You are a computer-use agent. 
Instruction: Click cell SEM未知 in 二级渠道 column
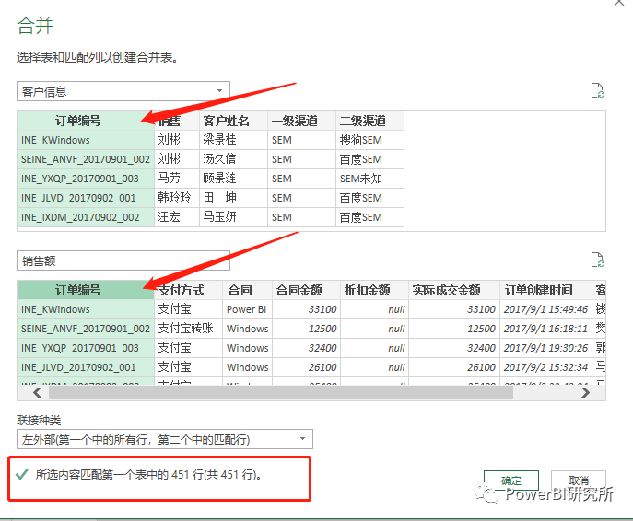pyautogui.click(x=369, y=179)
